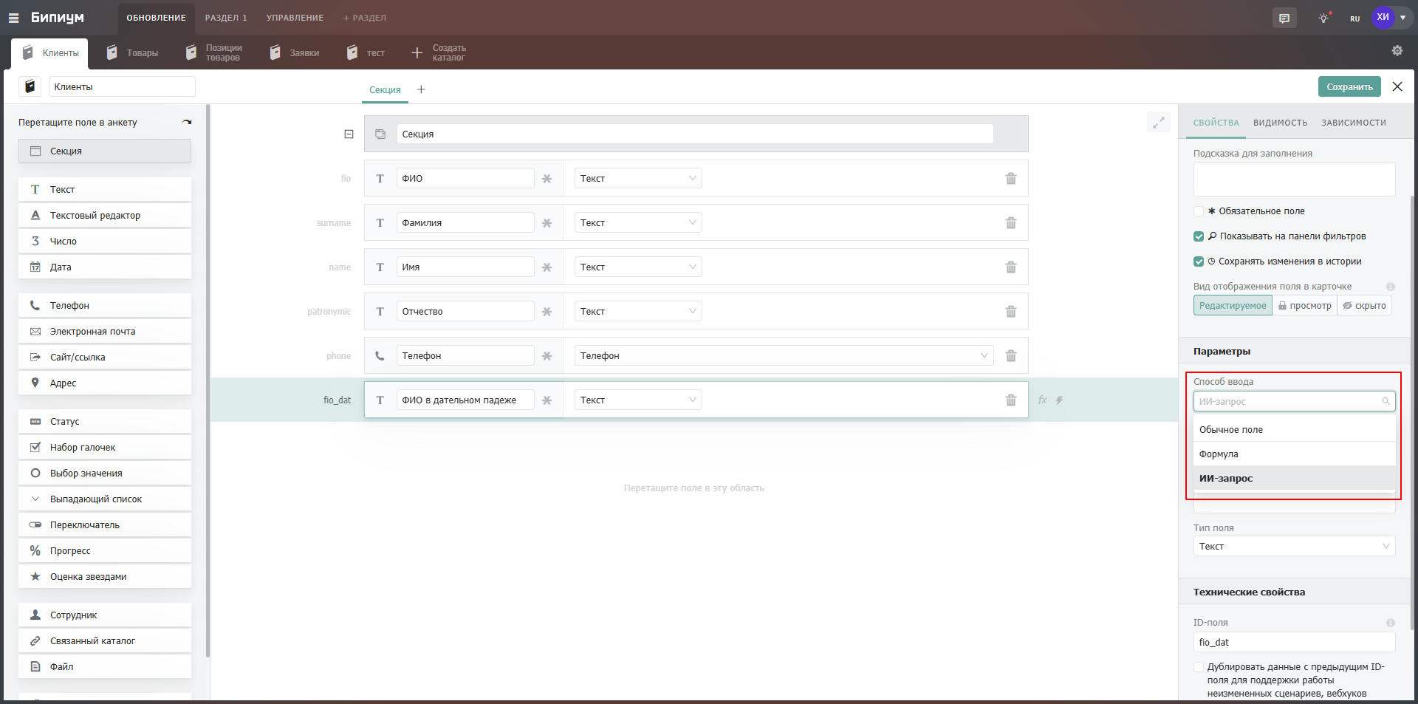Open the hamburger main menu
This screenshot has width=1418, height=704.
(x=14, y=18)
